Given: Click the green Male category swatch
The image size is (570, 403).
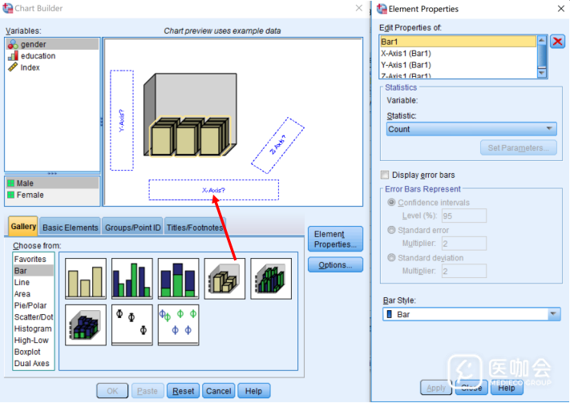Looking at the screenshot, I should (x=10, y=183).
